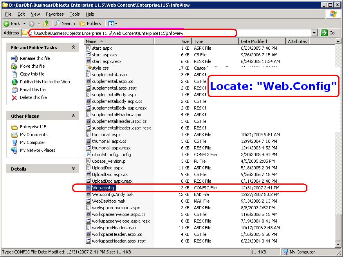
Task: Select the thumbnail.aspx file
Action: click(107, 135)
